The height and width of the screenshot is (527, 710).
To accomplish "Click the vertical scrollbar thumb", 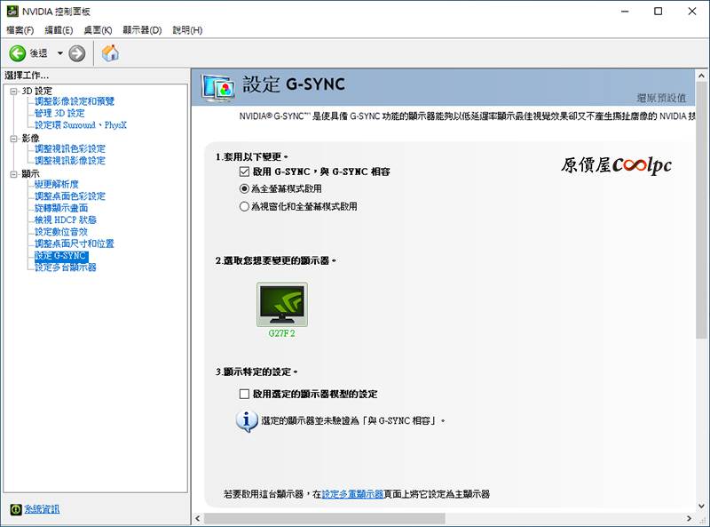I will click(x=701, y=210).
